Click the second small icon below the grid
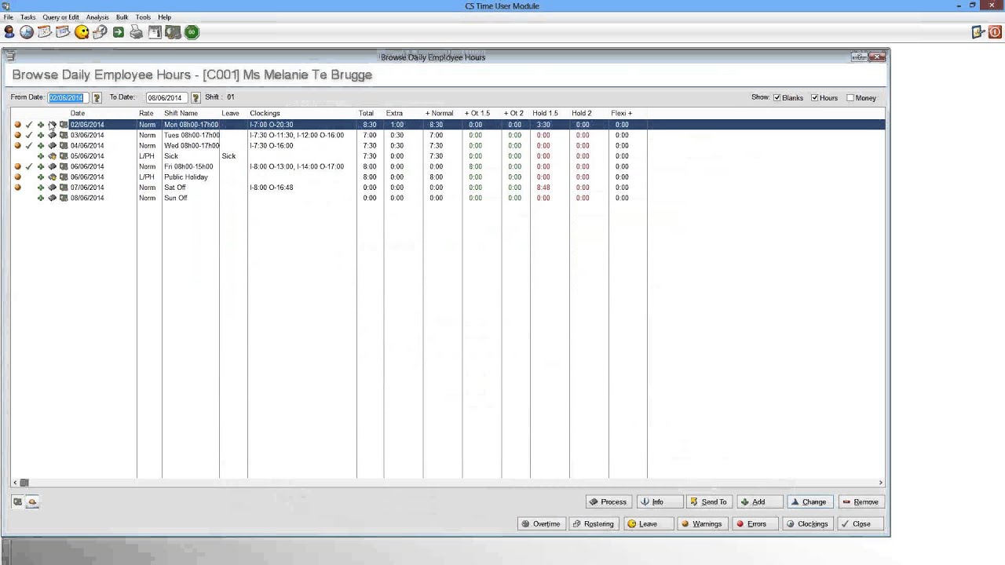1005x565 pixels. (32, 502)
